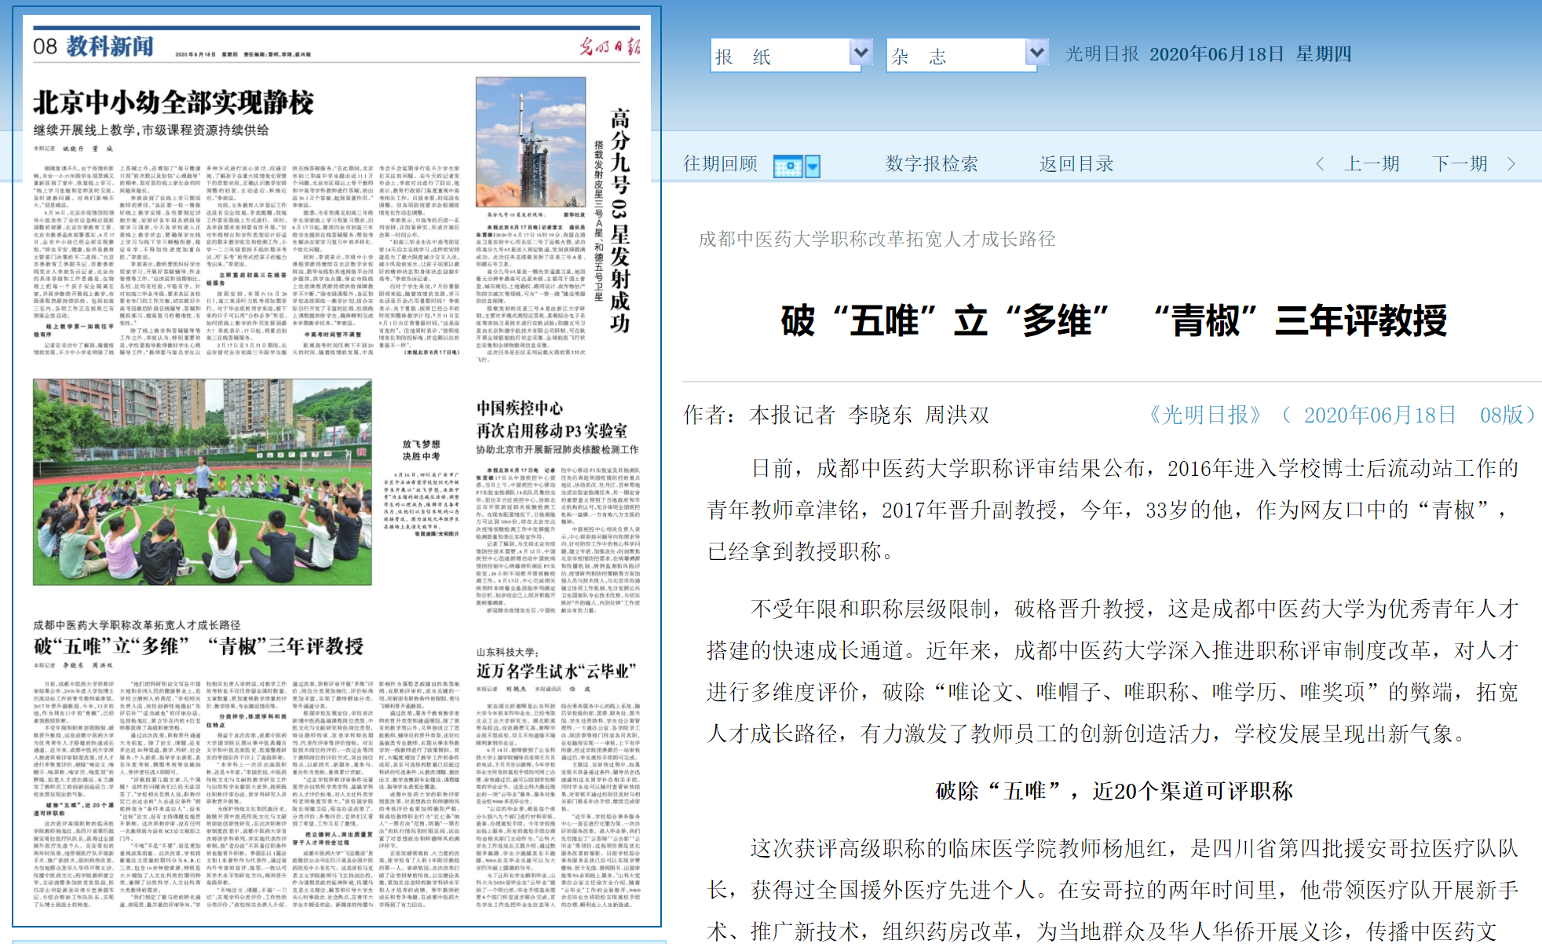Open the 近万名学生试水"云毕业" article
Viewport: 1542px width, 944px height.
tap(556, 671)
